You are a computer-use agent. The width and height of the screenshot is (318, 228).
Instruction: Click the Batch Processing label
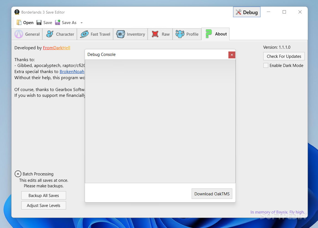click(x=38, y=174)
